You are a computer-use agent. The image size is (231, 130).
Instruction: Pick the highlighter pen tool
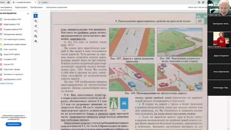[x=36, y=26]
